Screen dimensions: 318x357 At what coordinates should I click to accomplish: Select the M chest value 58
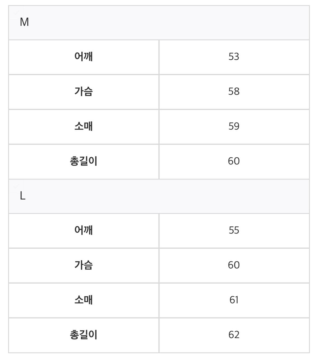pos(234,92)
